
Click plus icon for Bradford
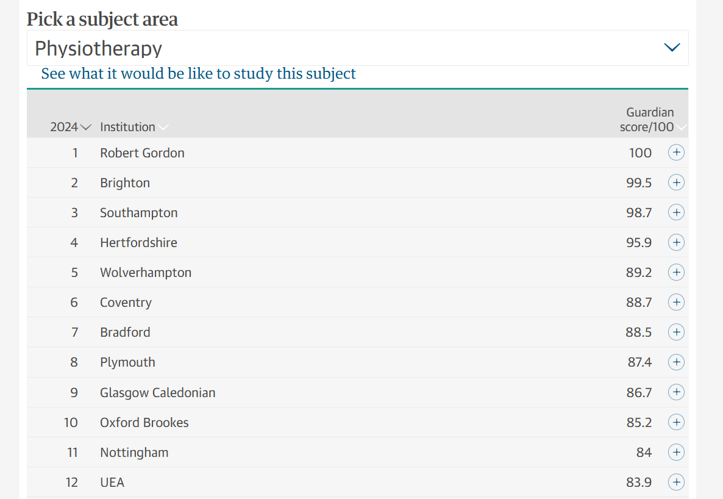pyautogui.click(x=676, y=332)
